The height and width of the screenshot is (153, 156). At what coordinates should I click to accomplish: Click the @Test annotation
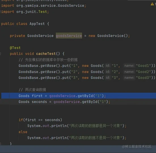tap(15, 48)
